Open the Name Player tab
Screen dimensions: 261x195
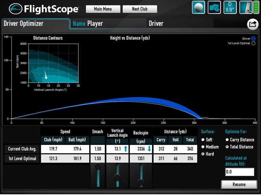[x=108, y=24]
